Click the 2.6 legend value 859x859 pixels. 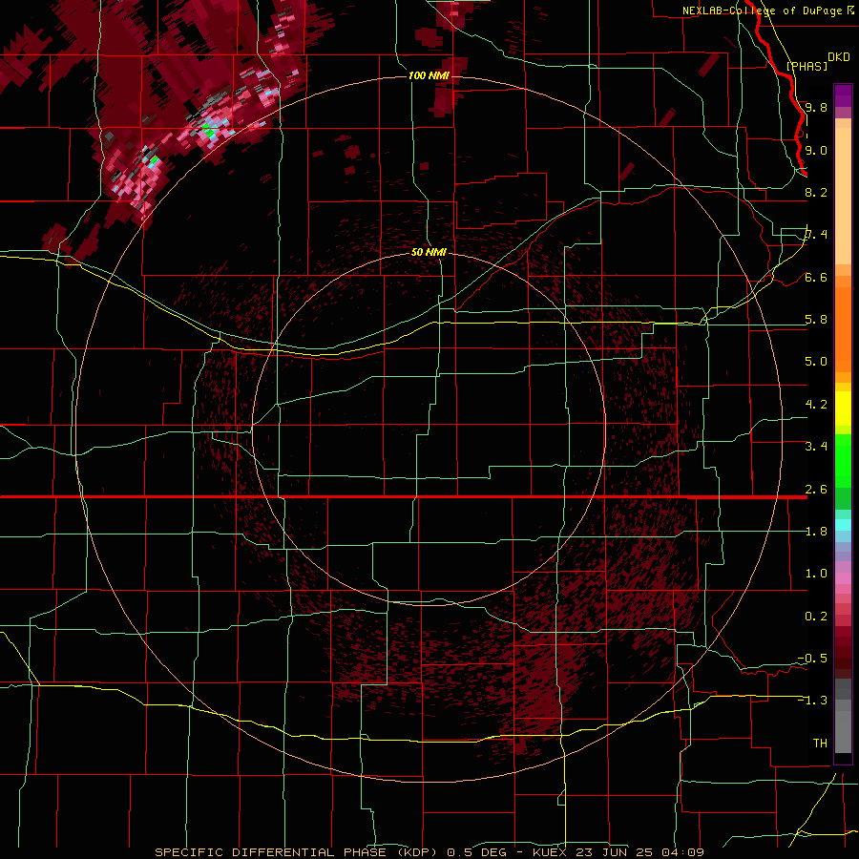pos(816,490)
